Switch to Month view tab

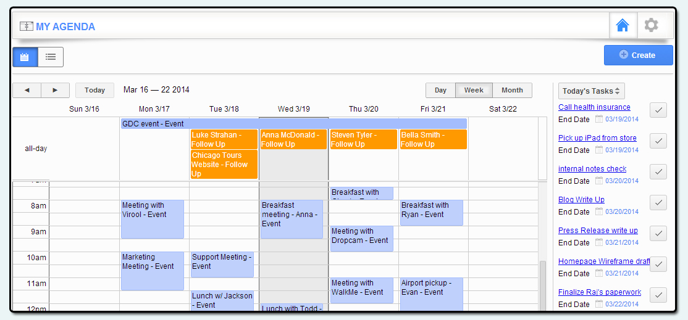coord(512,90)
